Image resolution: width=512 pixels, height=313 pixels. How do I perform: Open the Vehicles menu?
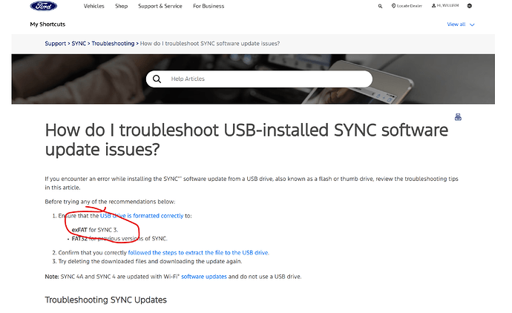93,6
